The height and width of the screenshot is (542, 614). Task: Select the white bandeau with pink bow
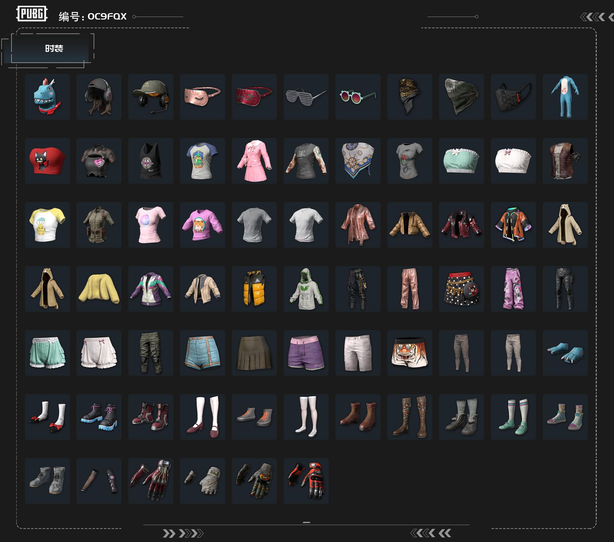click(513, 161)
